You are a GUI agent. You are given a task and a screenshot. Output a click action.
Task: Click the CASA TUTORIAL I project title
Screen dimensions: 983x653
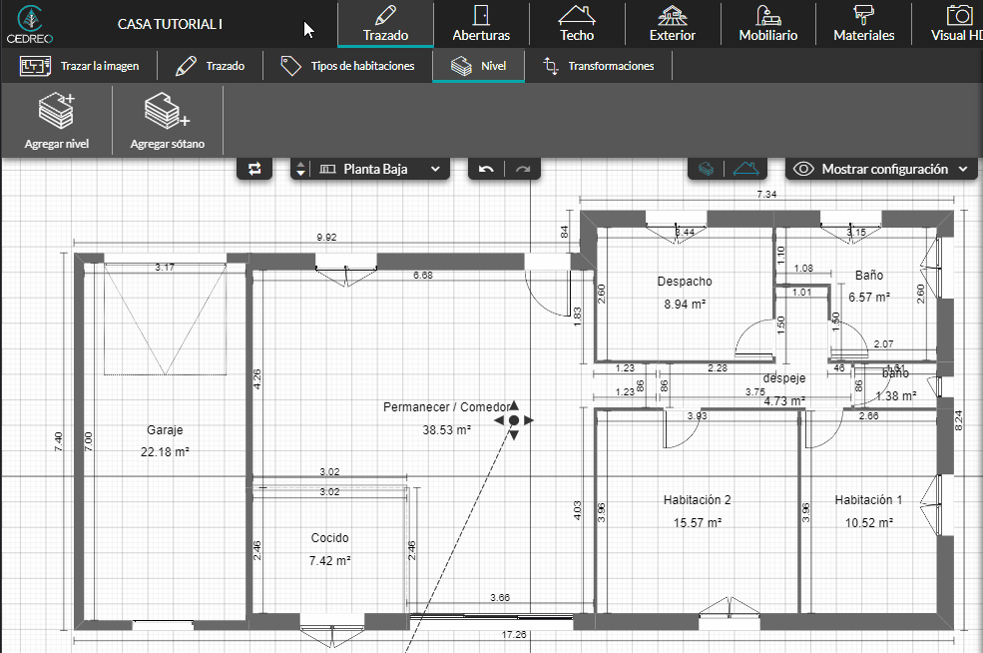pos(170,24)
